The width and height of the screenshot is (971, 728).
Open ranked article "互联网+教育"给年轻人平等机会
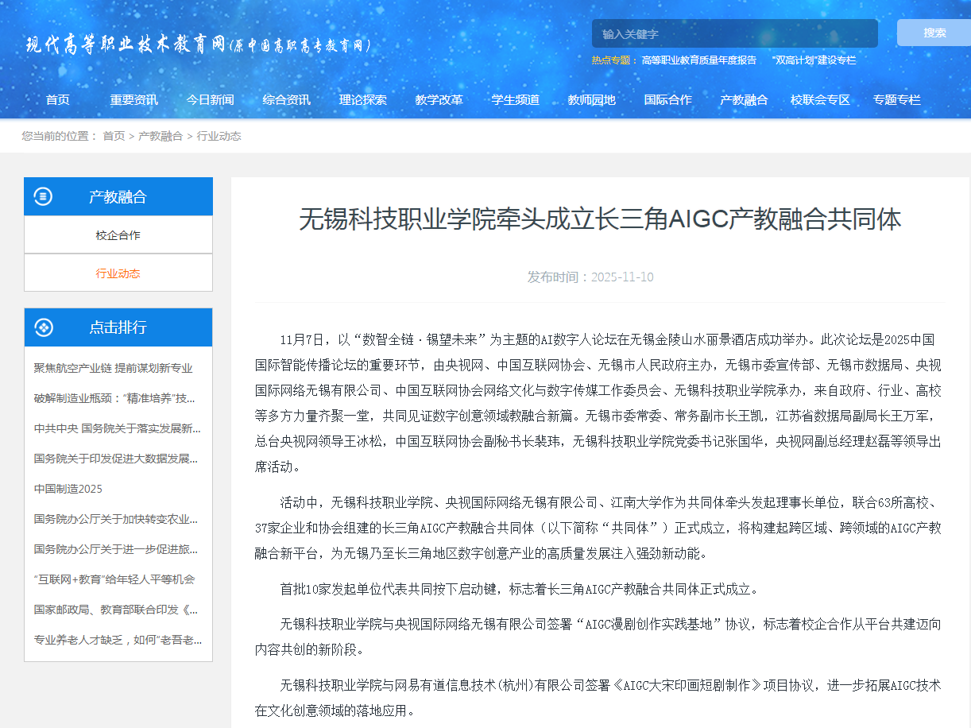click(x=114, y=579)
